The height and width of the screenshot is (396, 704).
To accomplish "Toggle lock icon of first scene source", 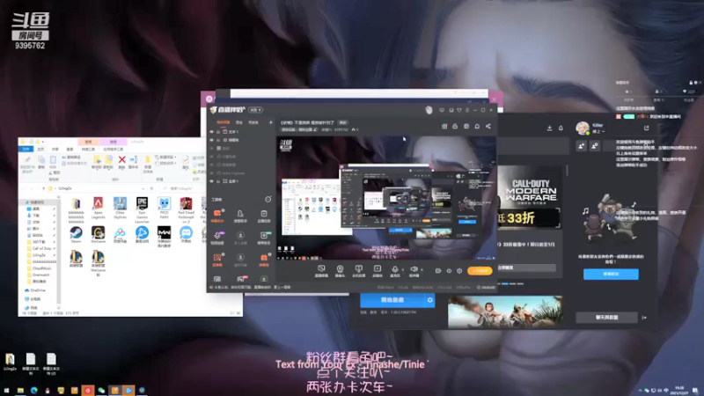I will (x=218, y=132).
